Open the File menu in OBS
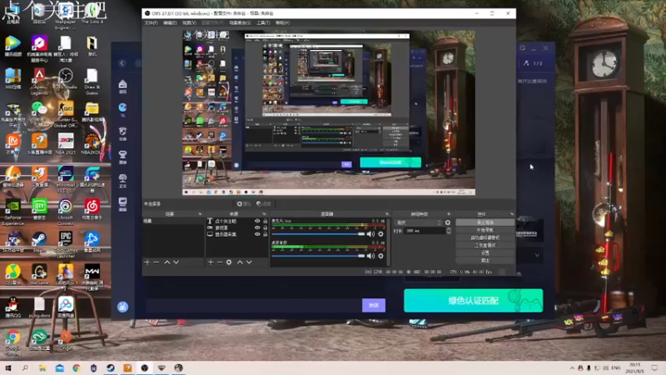 point(151,23)
